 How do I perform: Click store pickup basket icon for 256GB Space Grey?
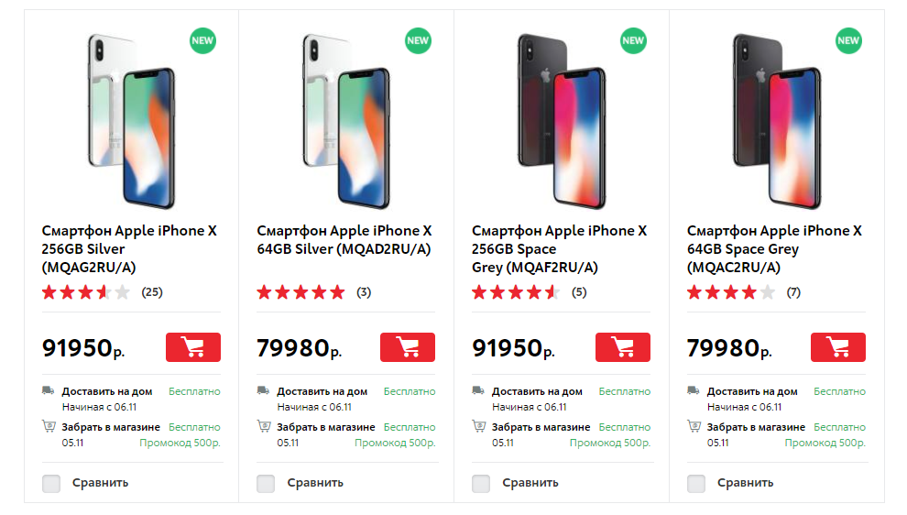coord(478,426)
